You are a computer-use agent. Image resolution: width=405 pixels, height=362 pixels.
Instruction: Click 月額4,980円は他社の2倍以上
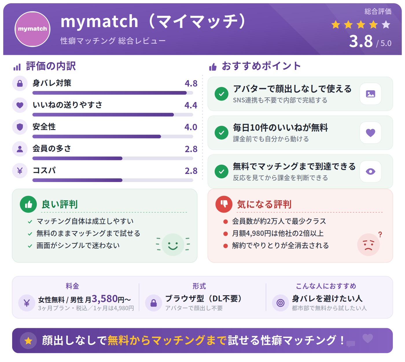click(278, 233)
